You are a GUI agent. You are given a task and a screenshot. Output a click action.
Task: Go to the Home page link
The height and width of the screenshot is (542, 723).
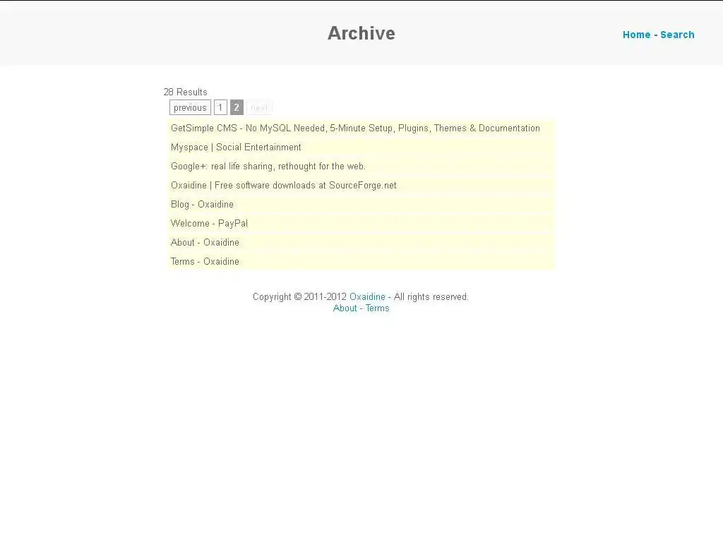coord(636,35)
